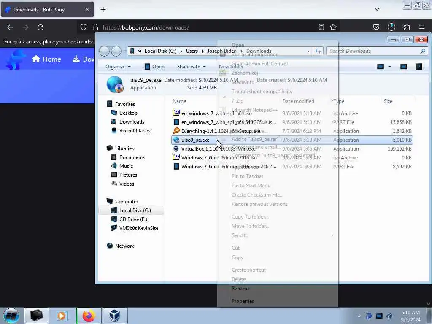The height and width of the screenshot is (324, 432).
Task: Click the Search Downloads field
Action: coord(376,51)
